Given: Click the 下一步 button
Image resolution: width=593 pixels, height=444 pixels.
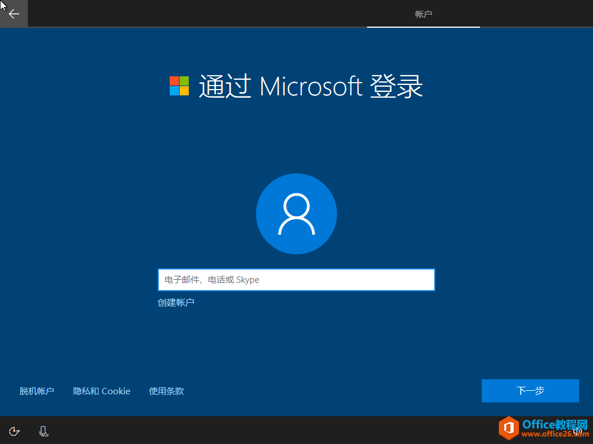Looking at the screenshot, I should pyautogui.click(x=530, y=391).
